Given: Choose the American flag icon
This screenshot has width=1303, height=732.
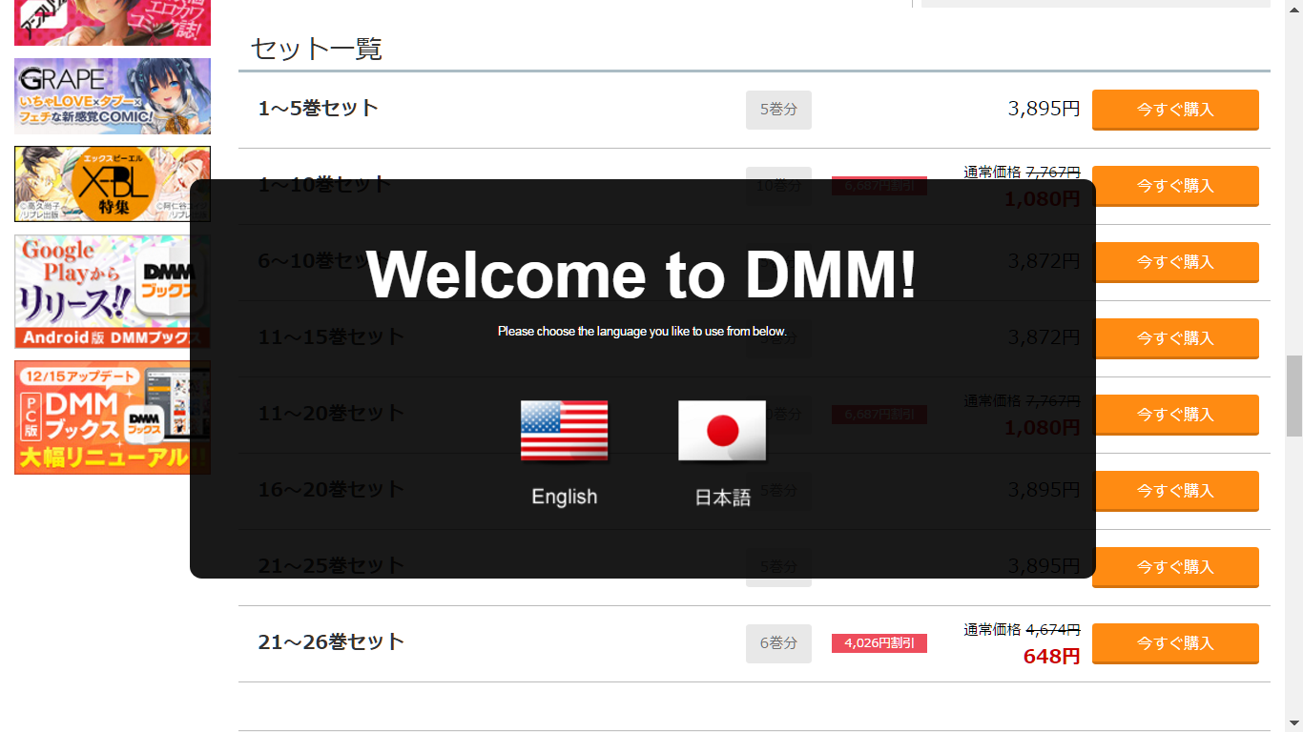Looking at the screenshot, I should (564, 431).
